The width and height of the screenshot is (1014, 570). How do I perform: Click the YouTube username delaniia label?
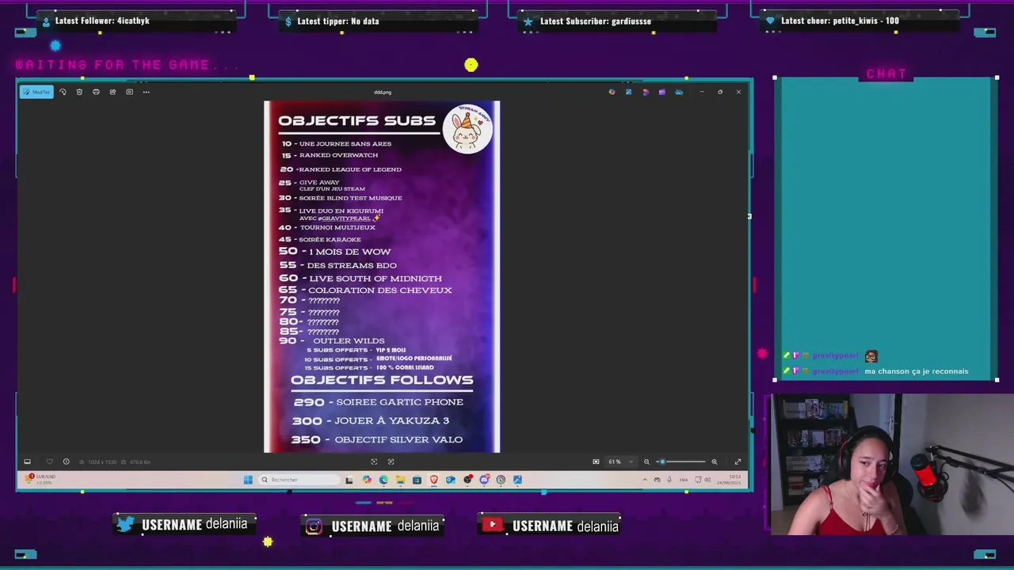pyautogui.click(x=550, y=526)
